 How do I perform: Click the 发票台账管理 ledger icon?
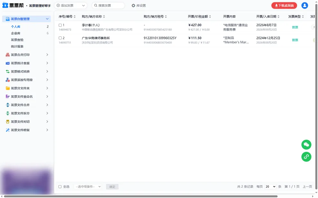point(8,19)
